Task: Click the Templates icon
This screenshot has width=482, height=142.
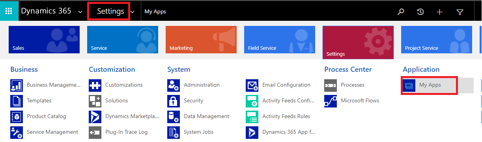Action: click(17, 101)
